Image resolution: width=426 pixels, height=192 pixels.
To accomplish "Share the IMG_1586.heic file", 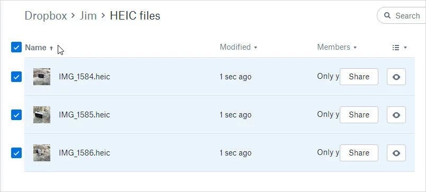I will click(x=359, y=153).
